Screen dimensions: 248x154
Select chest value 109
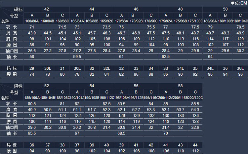click(136, 39)
